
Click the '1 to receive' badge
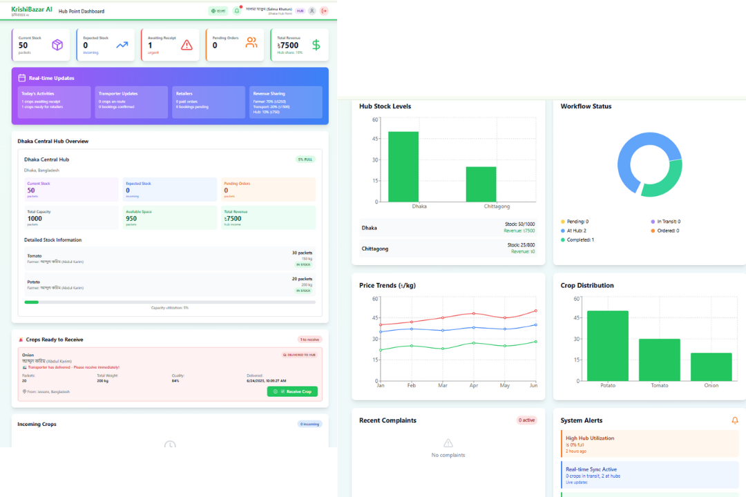tap(309, 340)
